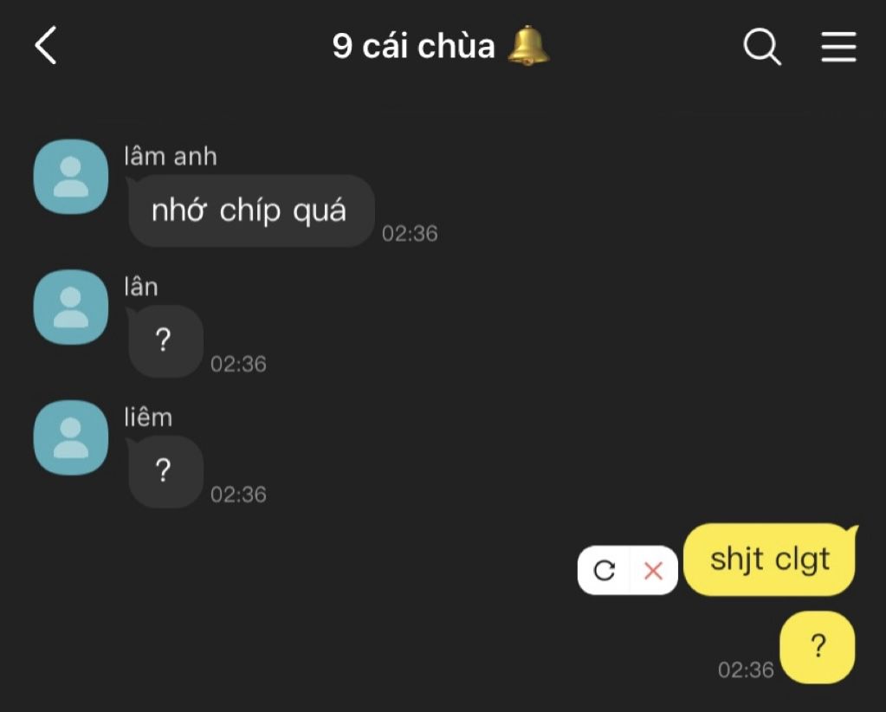The height and width of the screenshot is (712, 886).
Task: Retry sending the failed message
Action: [604, 570]
